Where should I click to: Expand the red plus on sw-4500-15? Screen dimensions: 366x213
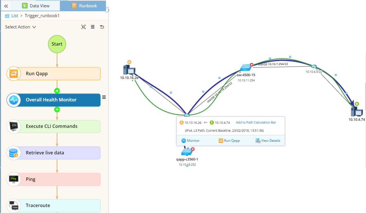coord(251,65)
